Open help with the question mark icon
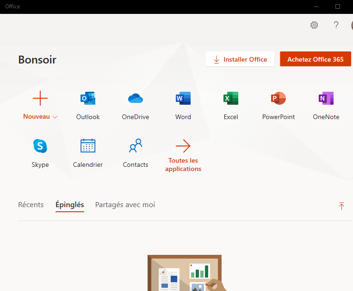 click(336, 25)
